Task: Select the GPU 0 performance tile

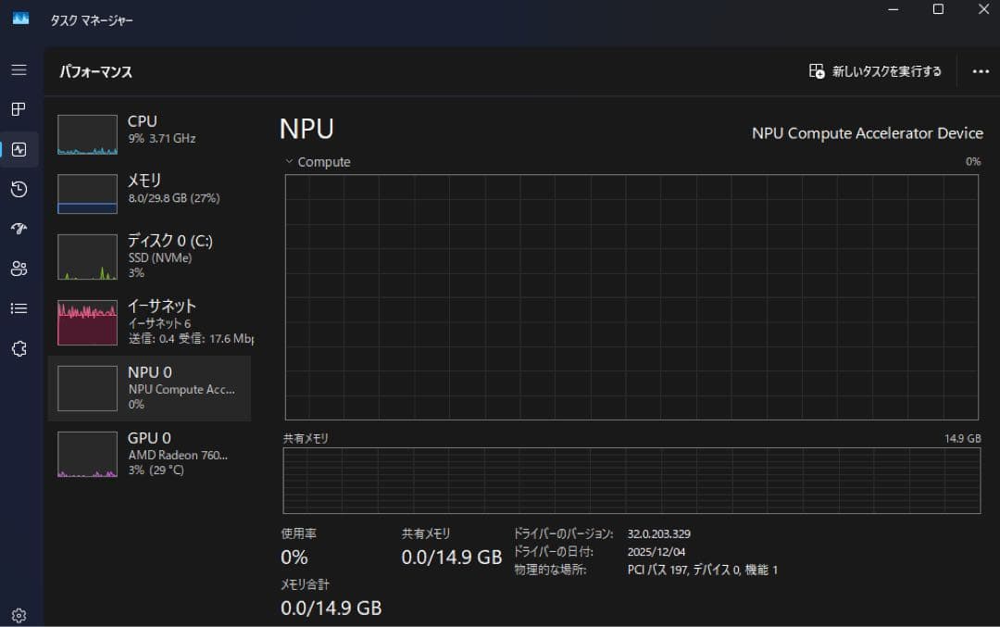Action: 148,453
